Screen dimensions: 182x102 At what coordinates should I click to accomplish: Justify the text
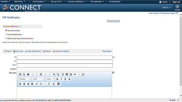pos(32,84)
